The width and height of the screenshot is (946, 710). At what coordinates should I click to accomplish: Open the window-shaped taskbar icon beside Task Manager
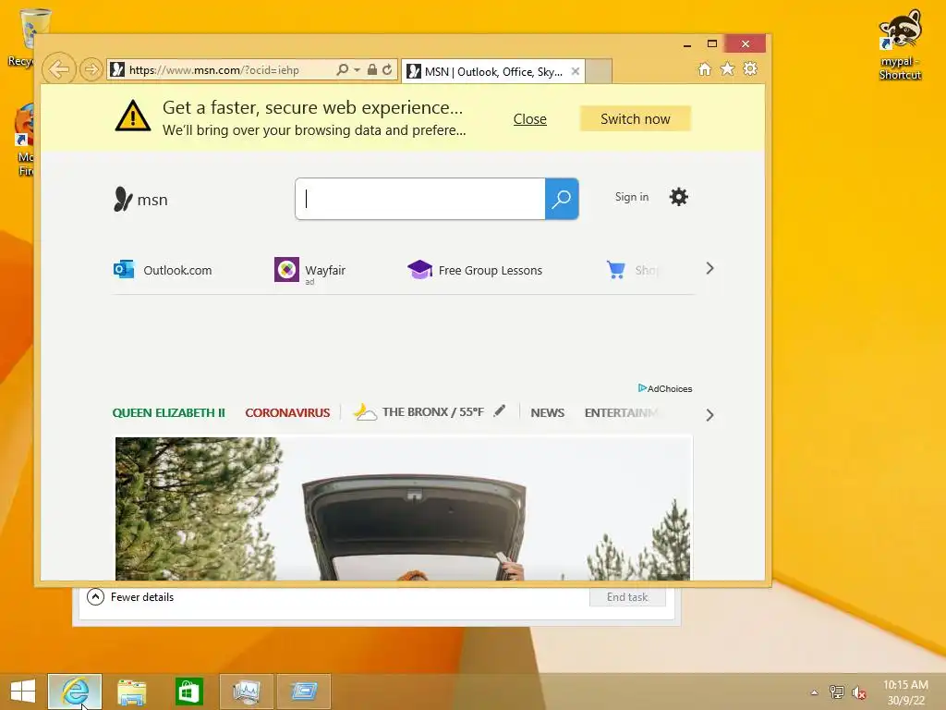pos(303,692)
